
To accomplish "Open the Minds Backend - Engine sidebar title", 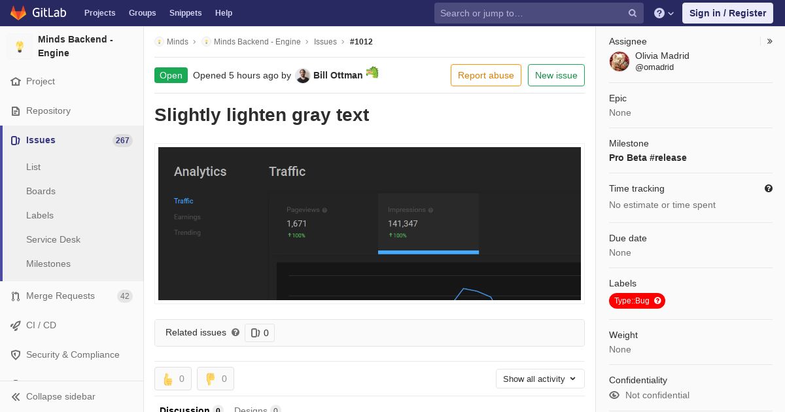I will click(75, 46).
